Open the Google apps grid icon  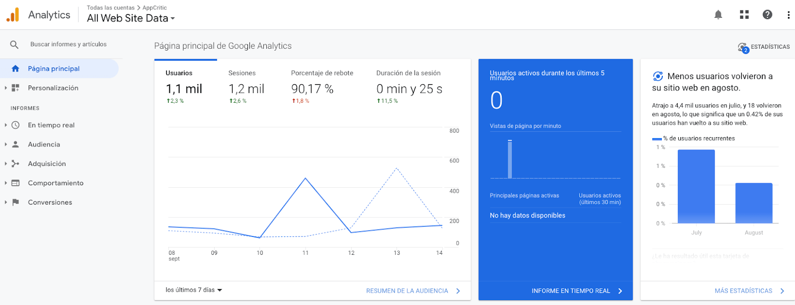pos(744,15)
